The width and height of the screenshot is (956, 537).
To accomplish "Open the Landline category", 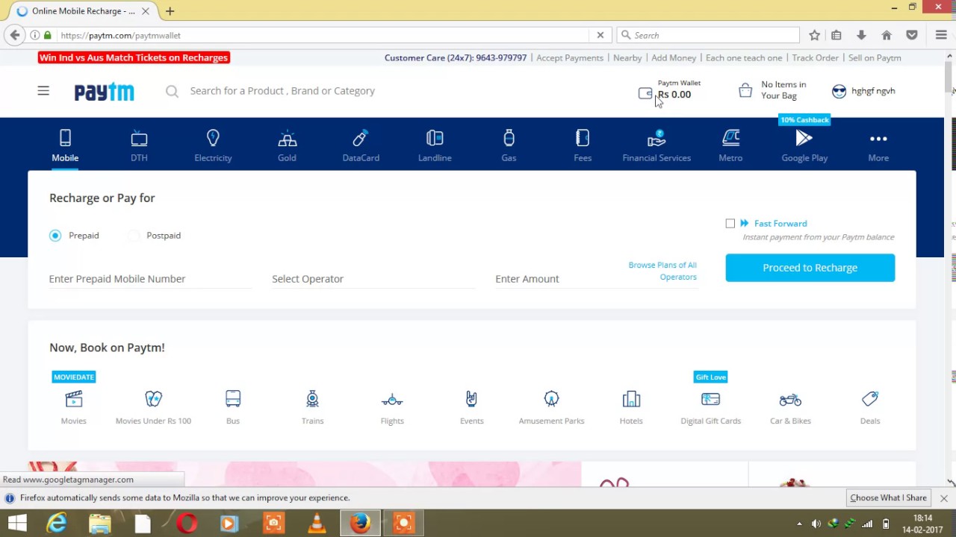I will click(435, 145).
